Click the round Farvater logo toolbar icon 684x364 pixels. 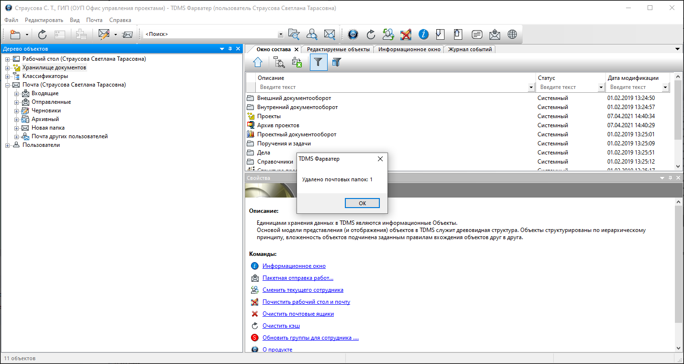click(353, 34)
